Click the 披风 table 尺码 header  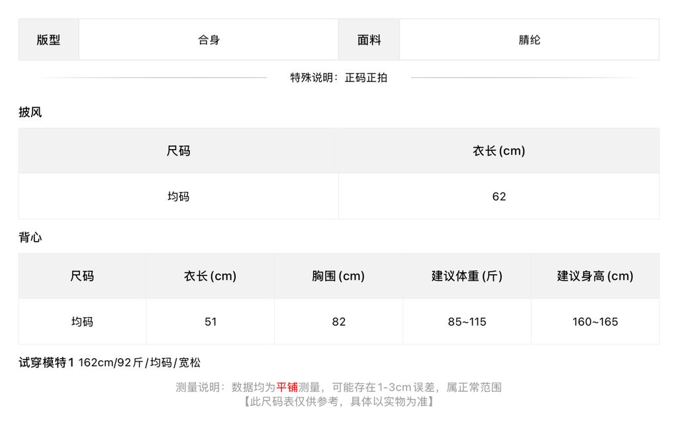(x=179, y=151)
